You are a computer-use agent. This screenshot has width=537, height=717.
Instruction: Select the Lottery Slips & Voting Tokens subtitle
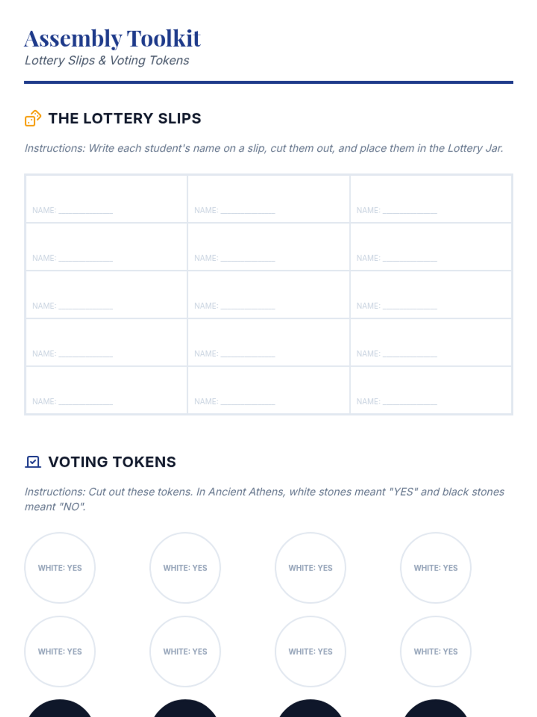click(x=107, y=60)
